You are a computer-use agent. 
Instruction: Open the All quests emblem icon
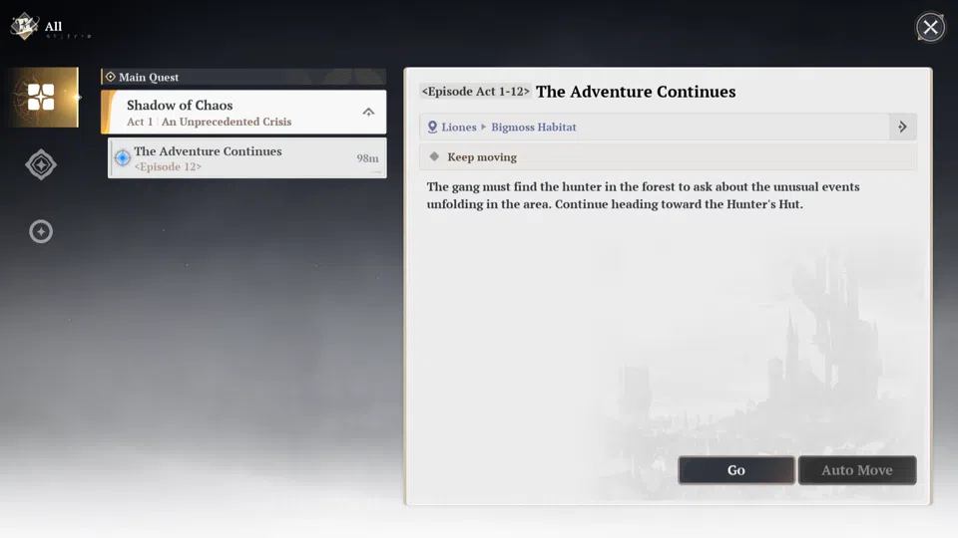pos(24,26)
